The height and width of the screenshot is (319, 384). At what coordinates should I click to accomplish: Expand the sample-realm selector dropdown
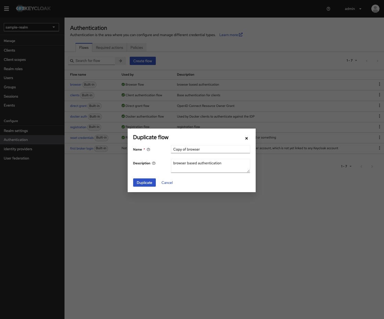click(x=31, y=27)
